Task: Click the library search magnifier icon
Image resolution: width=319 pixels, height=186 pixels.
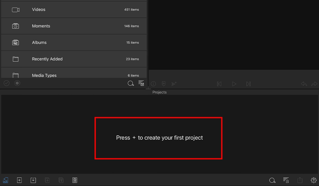Action: [131, 83]
